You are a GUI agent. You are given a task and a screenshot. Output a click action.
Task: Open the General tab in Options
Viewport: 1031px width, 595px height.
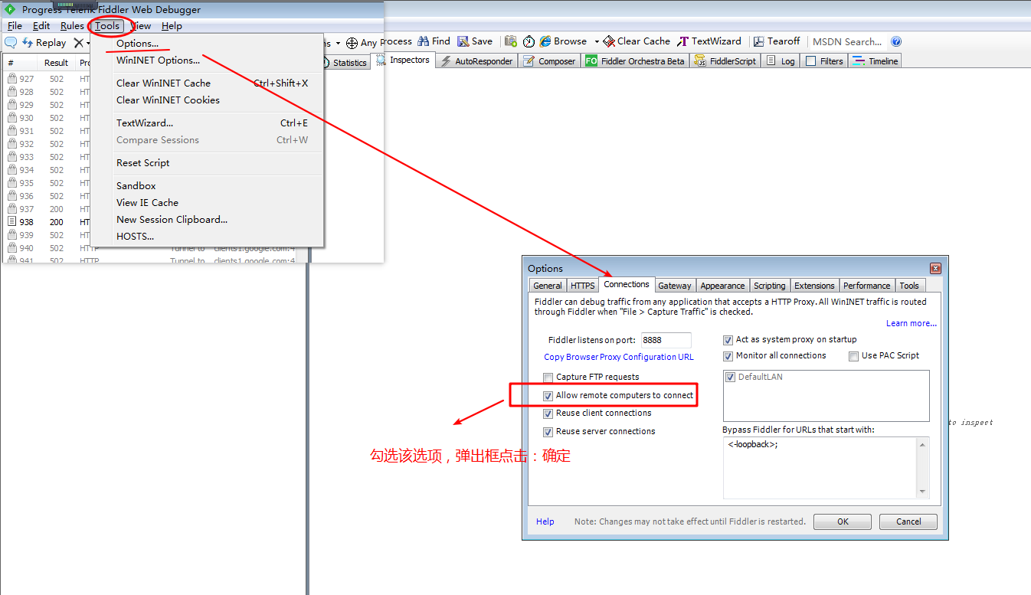[548, 286]
